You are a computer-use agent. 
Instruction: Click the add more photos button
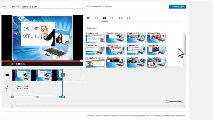pyautogui.click(x=92, y=28)
